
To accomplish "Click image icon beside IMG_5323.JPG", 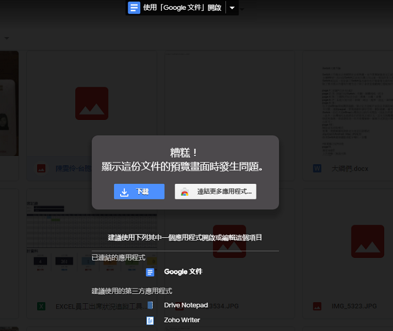I will pos(317,306).
